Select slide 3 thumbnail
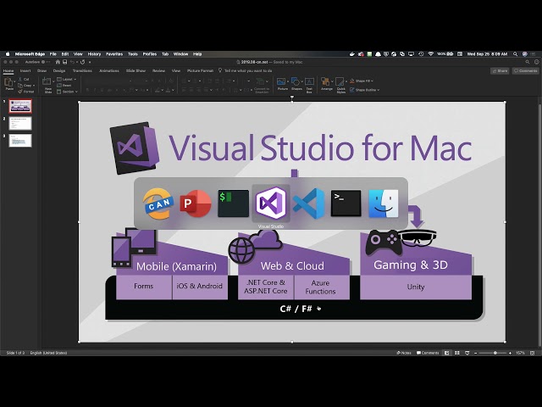 [20, 141]
